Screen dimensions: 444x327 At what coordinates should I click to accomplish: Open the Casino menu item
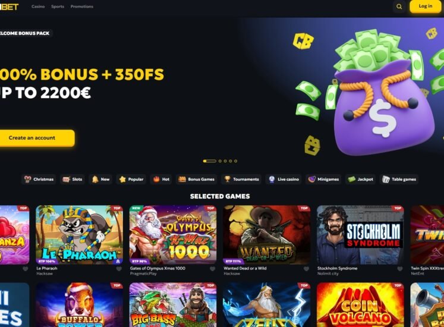tap(38, 6)
